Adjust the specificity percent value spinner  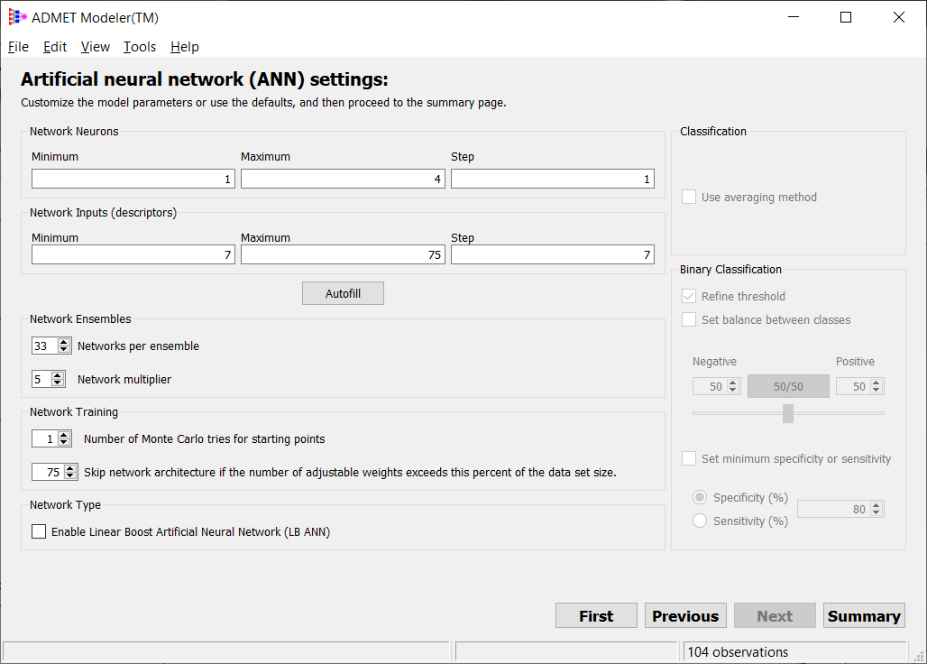[840, 509]
